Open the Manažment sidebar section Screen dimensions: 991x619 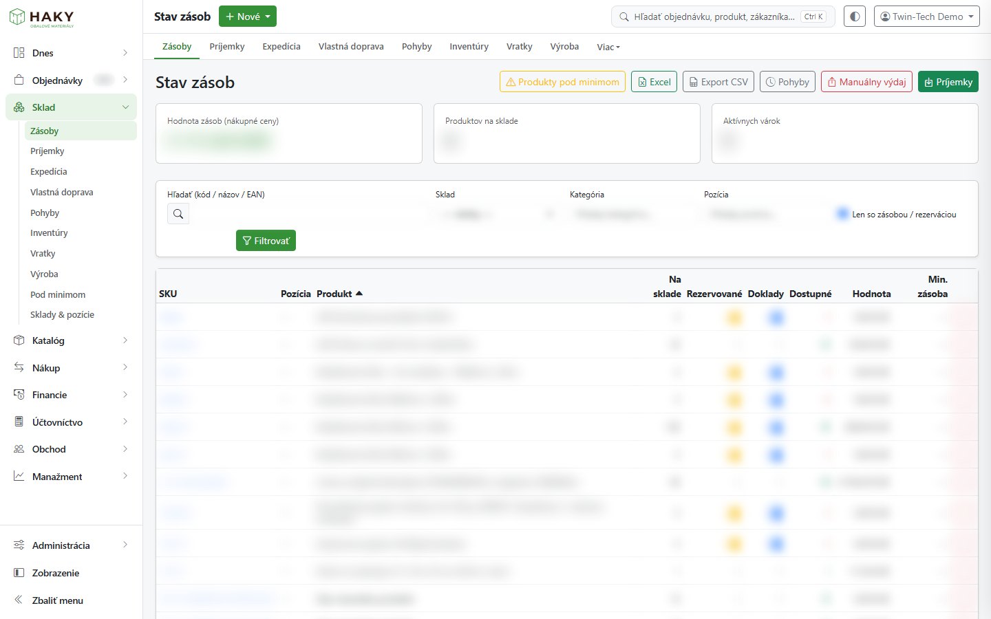(x=71, y=477)
